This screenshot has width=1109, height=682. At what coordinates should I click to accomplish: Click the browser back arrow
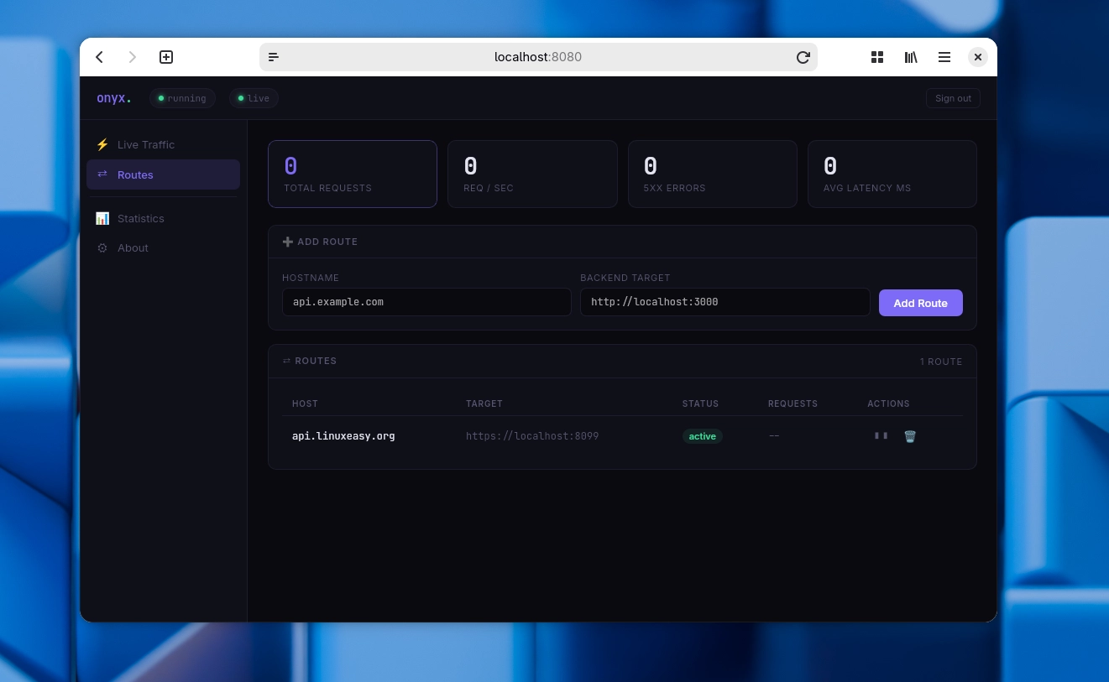pos(100,57)
